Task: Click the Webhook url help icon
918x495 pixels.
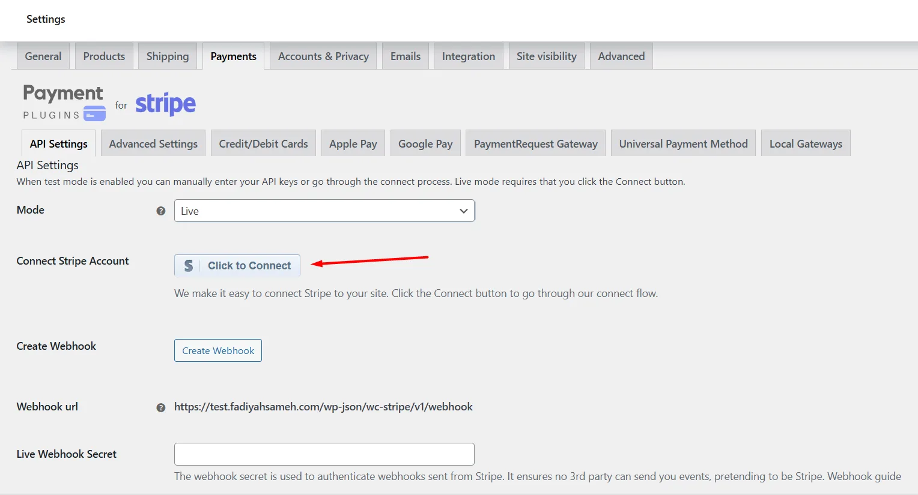Action: (161, 408)
